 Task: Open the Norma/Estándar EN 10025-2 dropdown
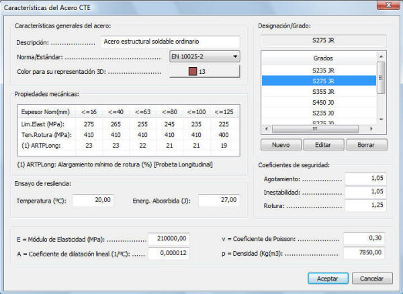[x=205, y=56]
